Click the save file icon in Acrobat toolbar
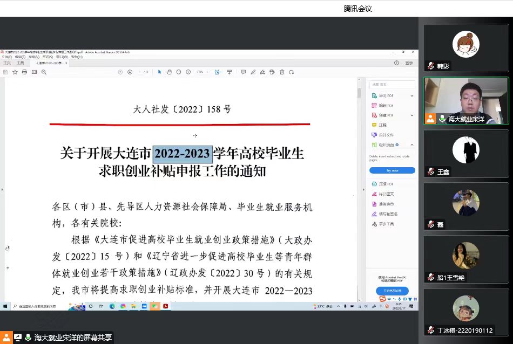The height and width of the screenshot is (344, 513). coord(5,72)
